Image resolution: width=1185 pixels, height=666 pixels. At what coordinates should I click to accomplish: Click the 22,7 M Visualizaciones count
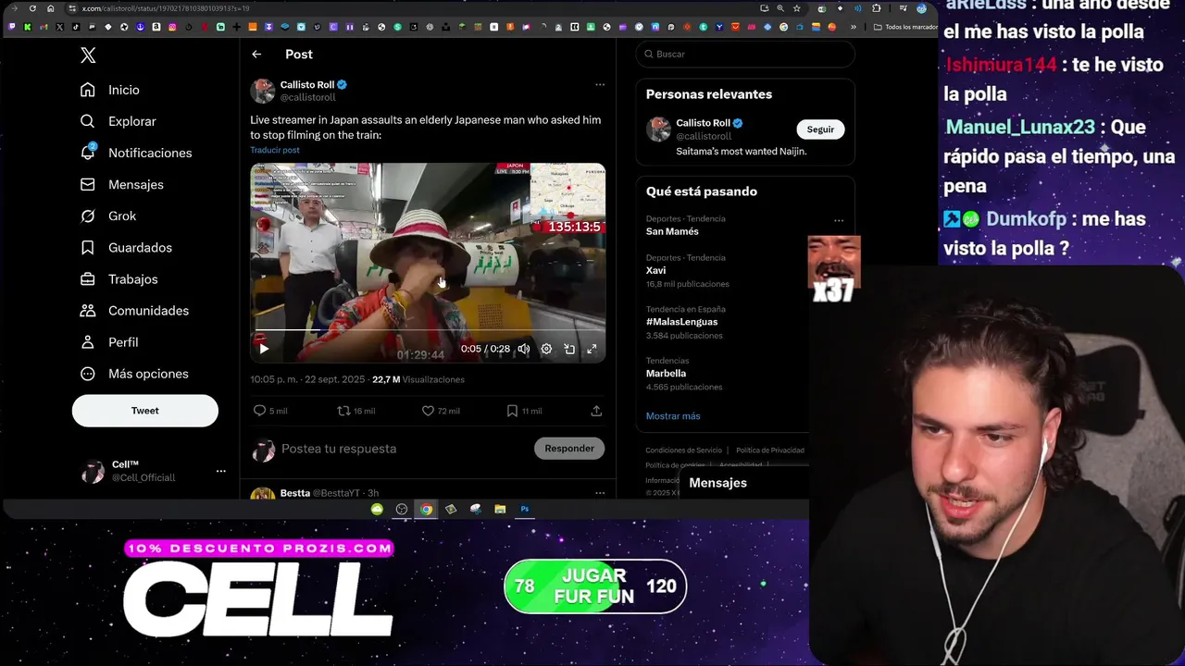[418, 379]
